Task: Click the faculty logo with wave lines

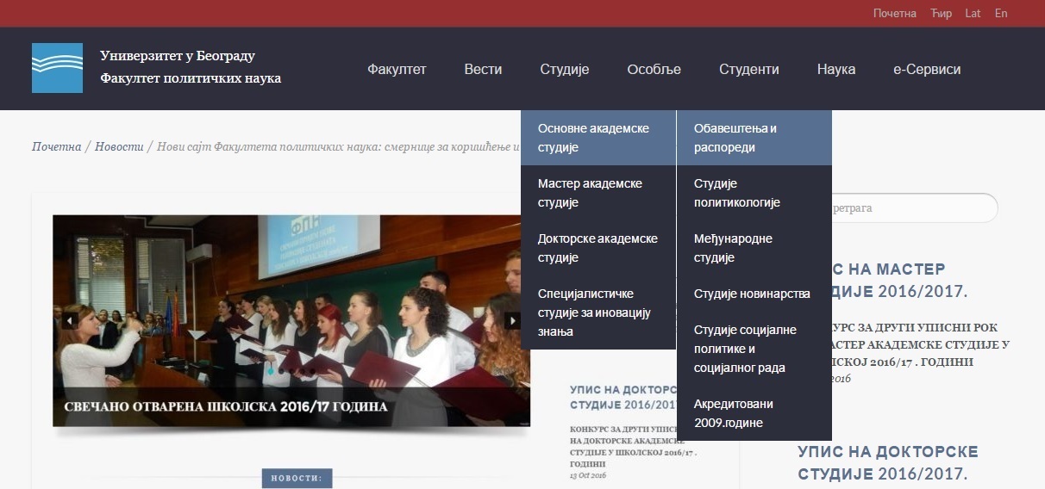Action: 57,68
